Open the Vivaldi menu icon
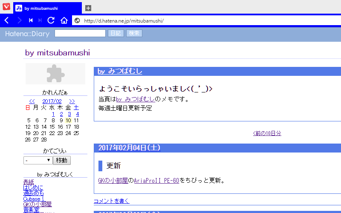The width and height of the screenshot is (341, 213). click(6, 7)
